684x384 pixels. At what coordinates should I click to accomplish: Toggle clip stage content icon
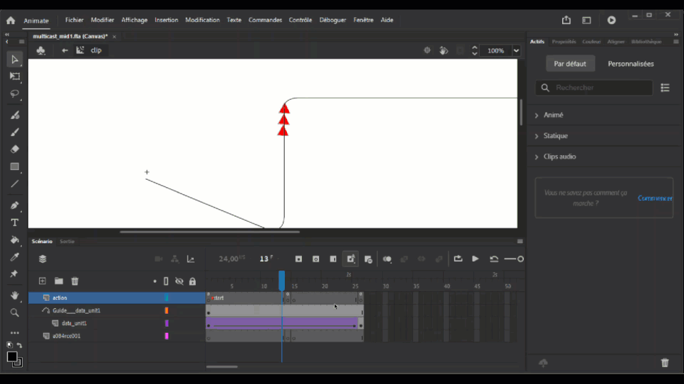coord(460,51)
